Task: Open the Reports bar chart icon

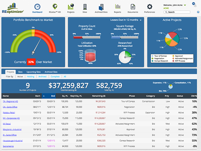Action: tap(118, 6)
